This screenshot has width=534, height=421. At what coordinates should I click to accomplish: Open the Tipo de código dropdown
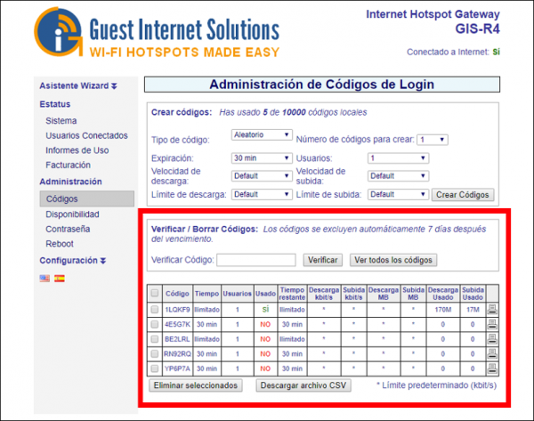pos(262,135)
